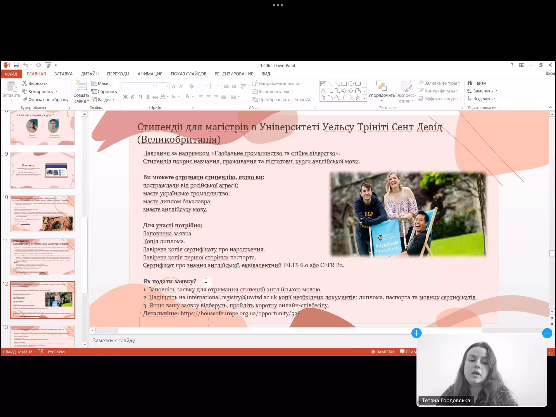Viewport: 556px width, 417px height.
Task: Toggle italic formatting (К)
Action: pos(133,97)
